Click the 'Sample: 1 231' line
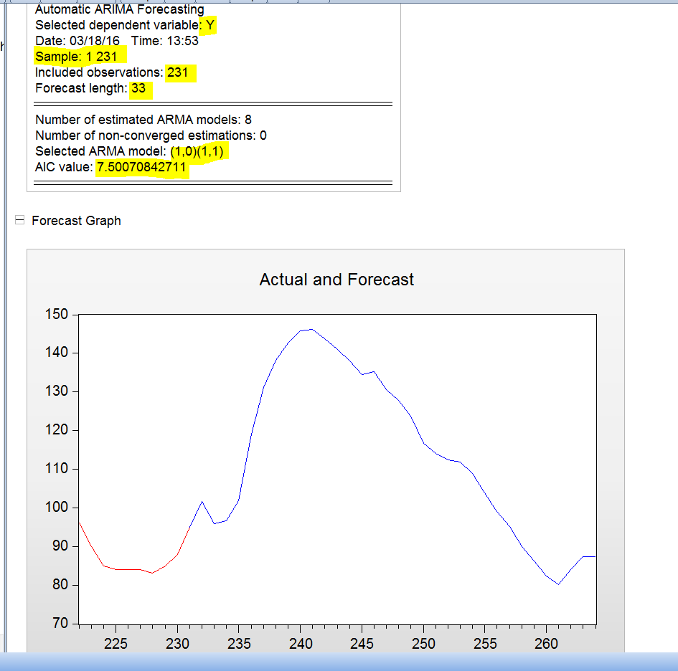 [x=76, y=57]
